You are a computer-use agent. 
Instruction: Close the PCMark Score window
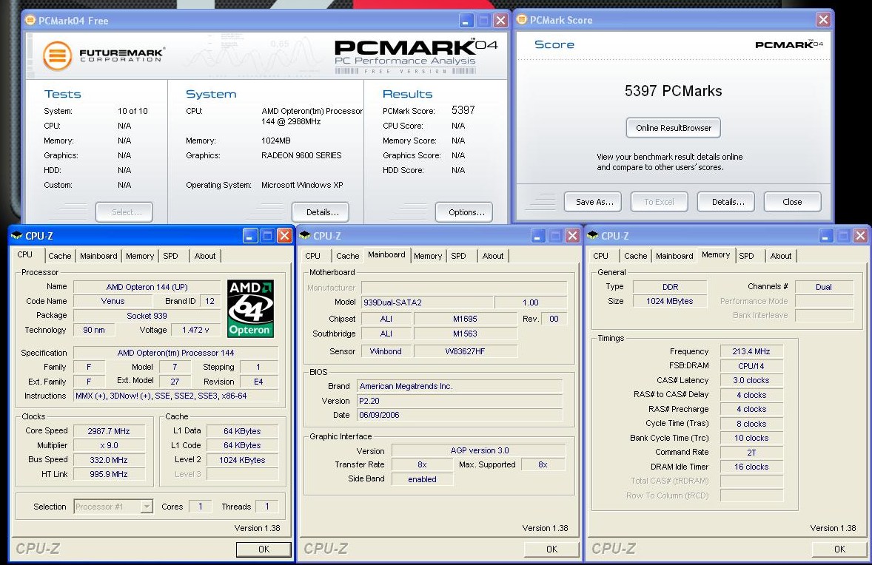(x=823, y=20)
